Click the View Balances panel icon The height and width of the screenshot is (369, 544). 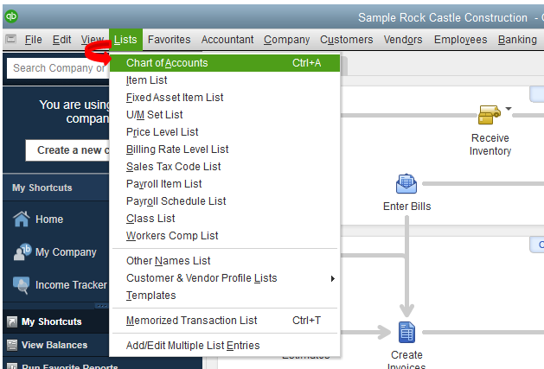click(12, 345)
